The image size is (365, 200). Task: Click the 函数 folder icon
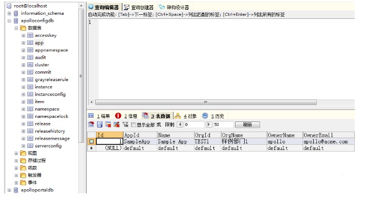[23, 168]
